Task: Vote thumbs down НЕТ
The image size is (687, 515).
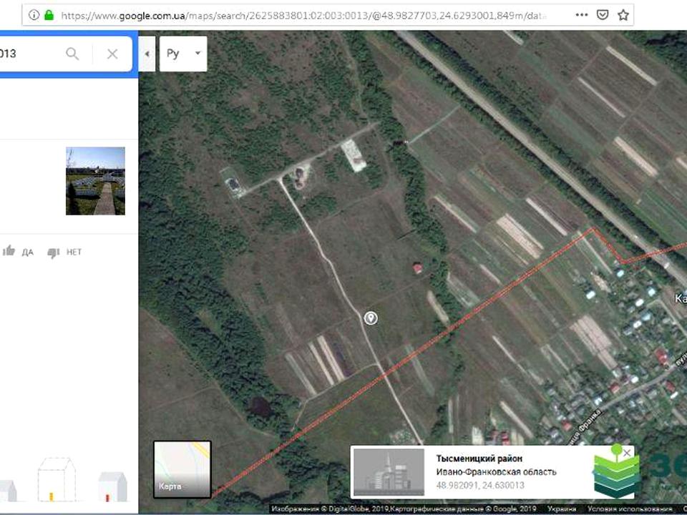Action: tap(64, 252)
